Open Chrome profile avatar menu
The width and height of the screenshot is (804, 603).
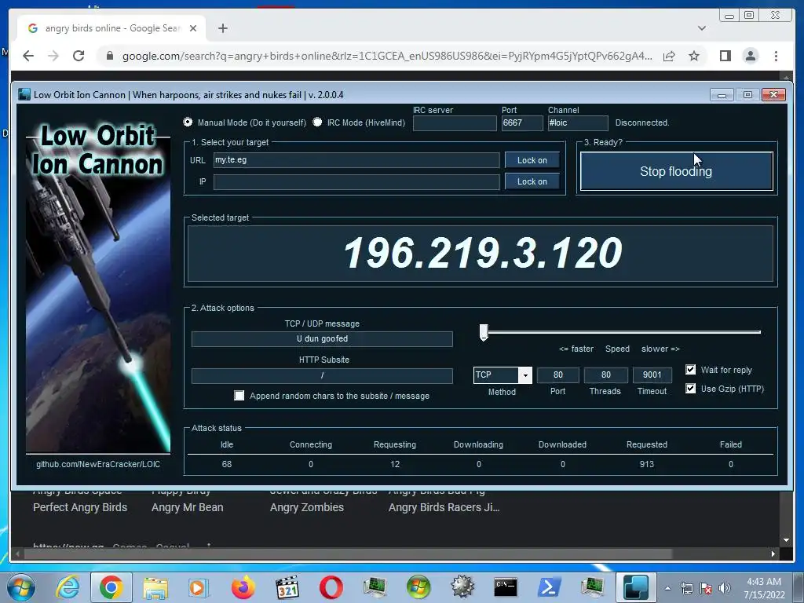[750, 56]
